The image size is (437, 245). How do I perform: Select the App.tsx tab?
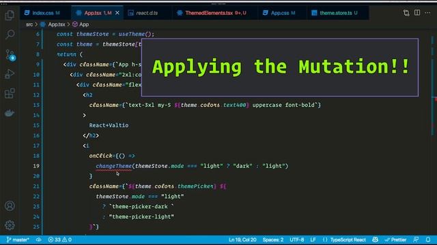(x=97, y=13)
